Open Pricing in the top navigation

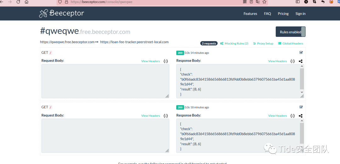tap(283, 14)
